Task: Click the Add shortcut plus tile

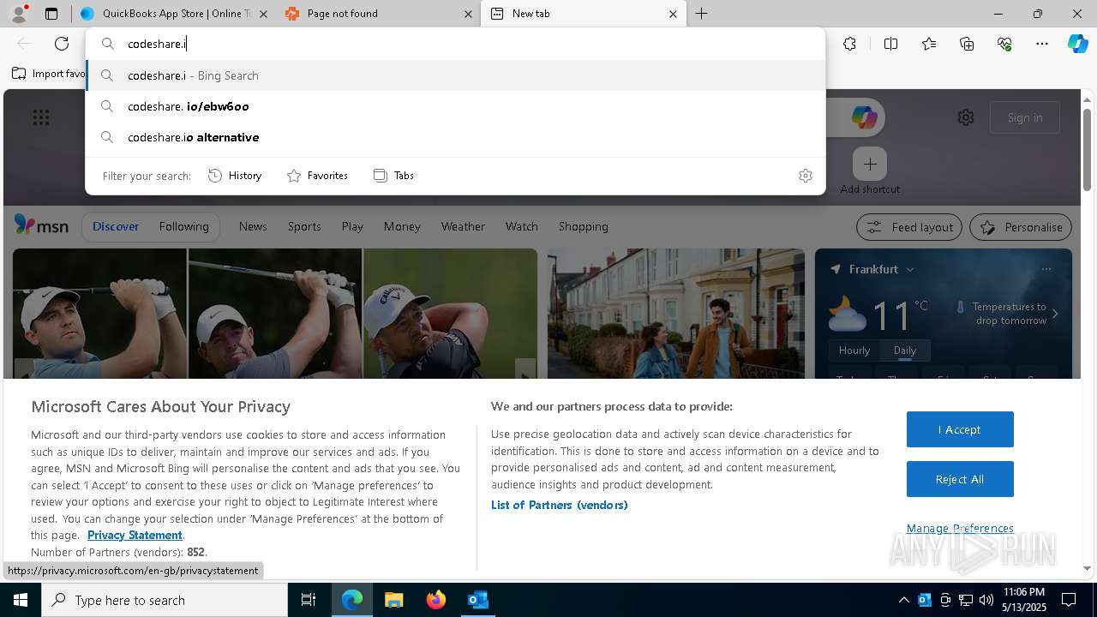Action: click(x=870, y=164)
